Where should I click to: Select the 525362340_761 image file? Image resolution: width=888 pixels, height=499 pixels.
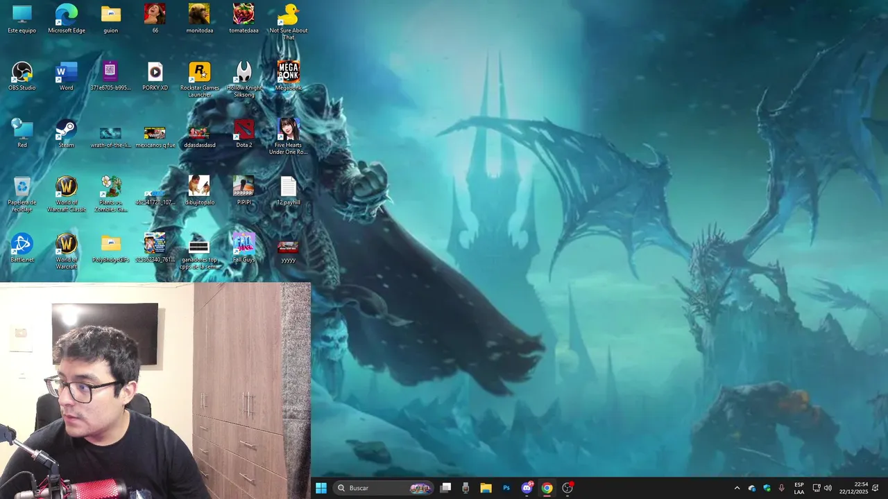point(155,248)
